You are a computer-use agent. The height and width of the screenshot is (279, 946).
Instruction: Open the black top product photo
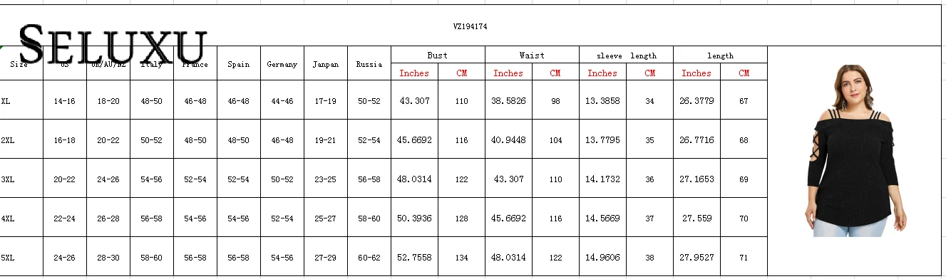(850, 151)
